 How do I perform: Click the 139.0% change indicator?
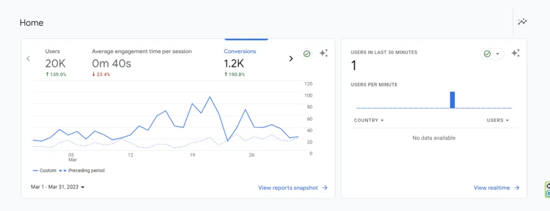pos(56,75)
